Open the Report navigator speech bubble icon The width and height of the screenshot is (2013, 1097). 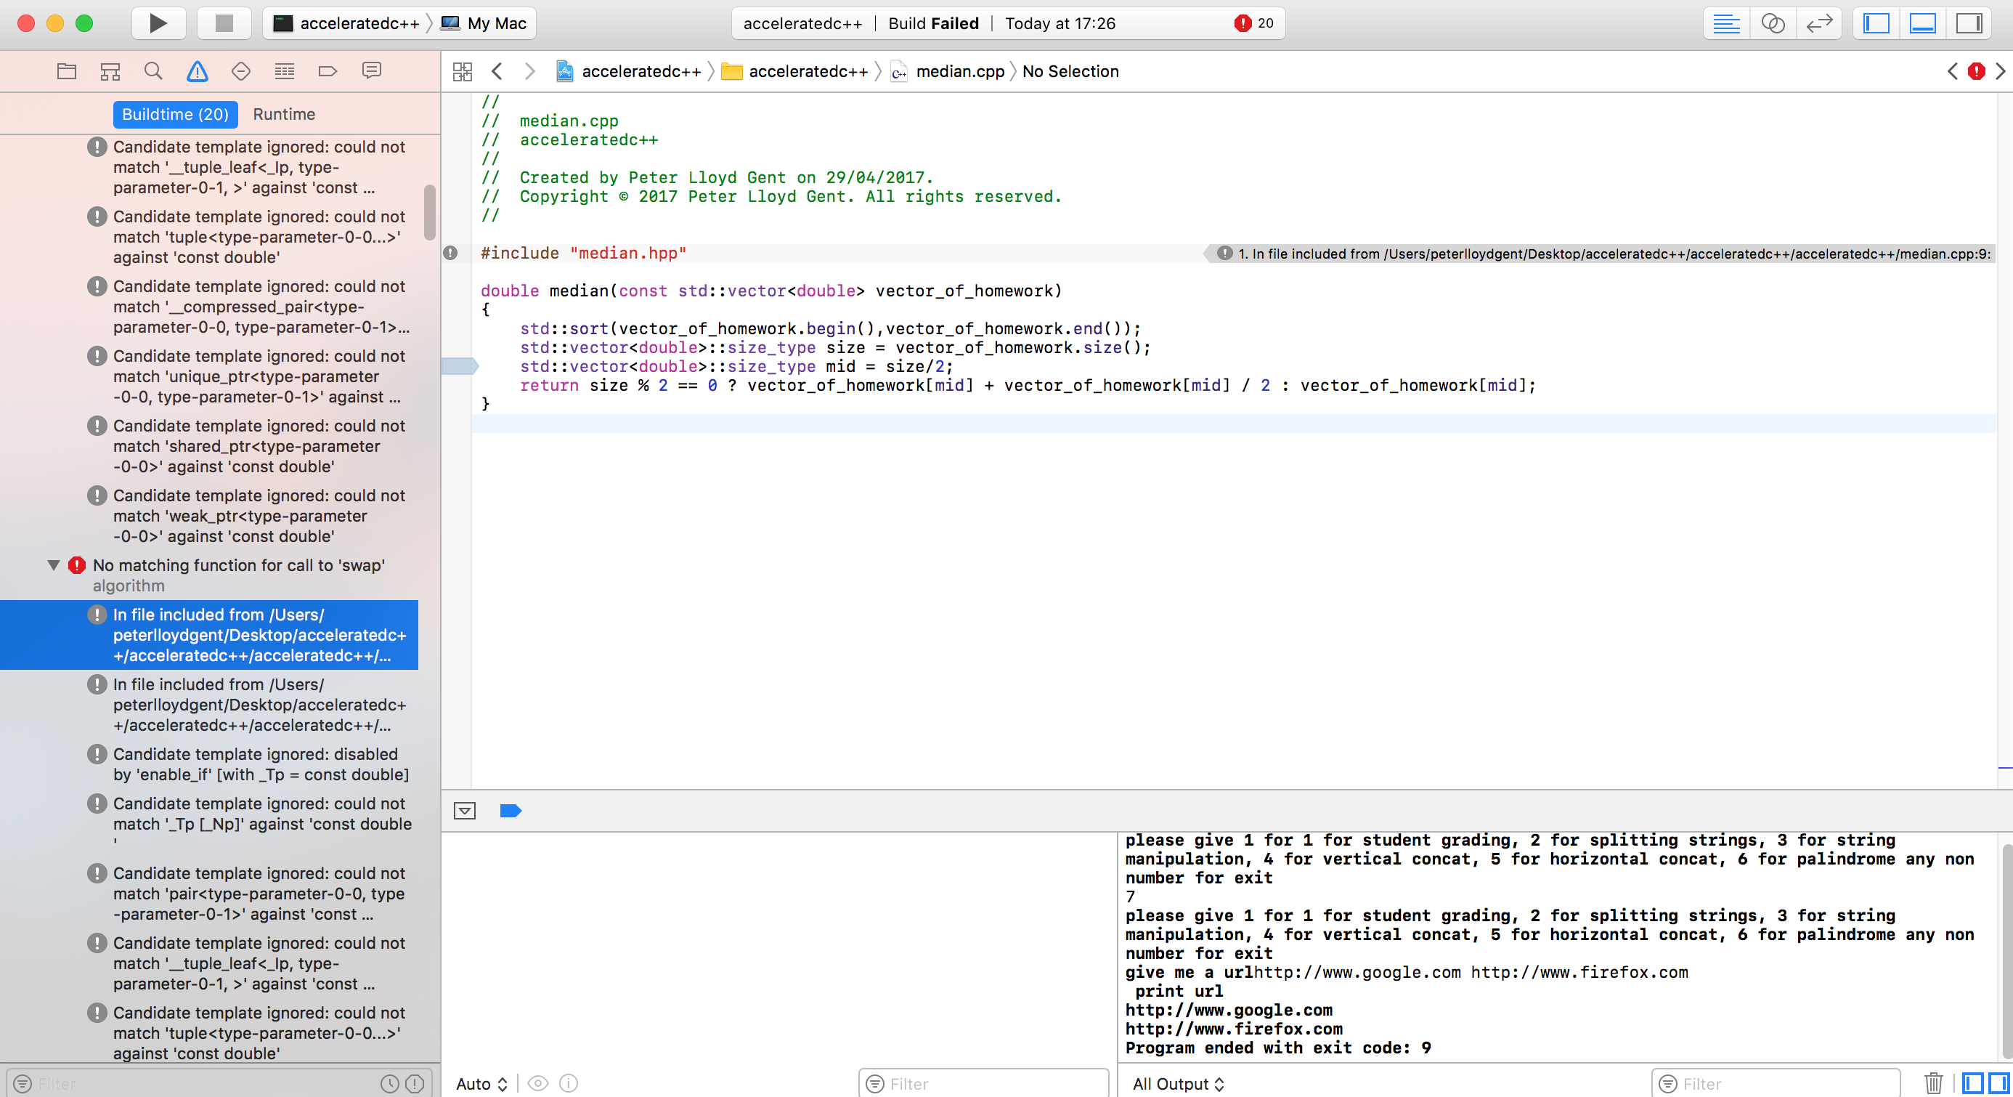[372, 71]
